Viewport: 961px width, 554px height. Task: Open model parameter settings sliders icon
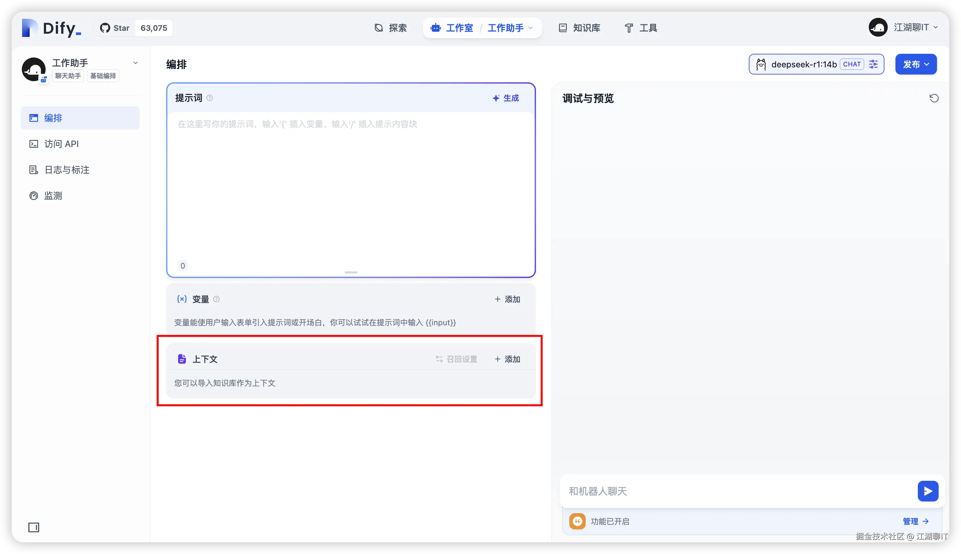(x=874, y=64)
